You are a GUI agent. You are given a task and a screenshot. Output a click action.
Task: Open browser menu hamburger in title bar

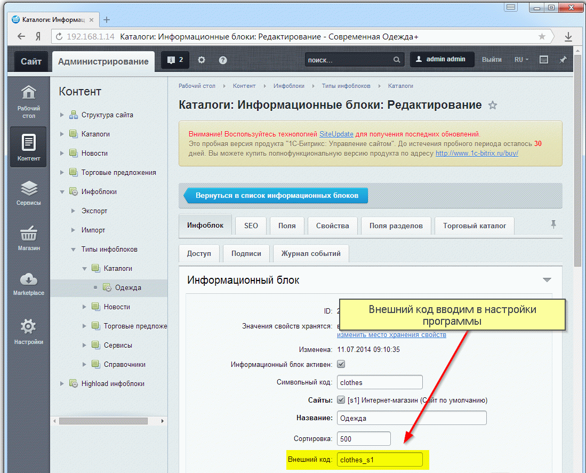(x=510, y=7)
